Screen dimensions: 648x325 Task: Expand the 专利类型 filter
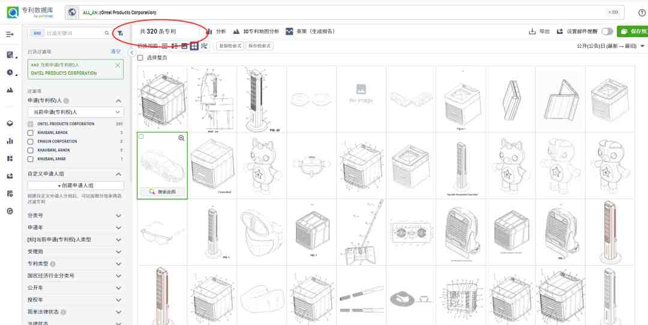click(118, 263)
